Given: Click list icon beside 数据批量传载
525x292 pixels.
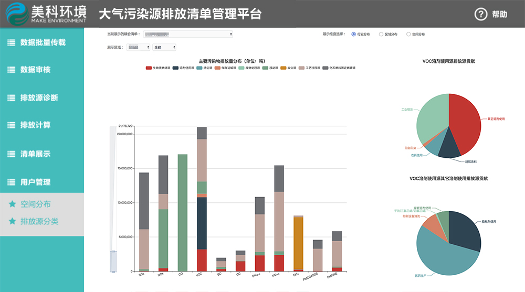Looking at the screenshot, I should point(11,43).
